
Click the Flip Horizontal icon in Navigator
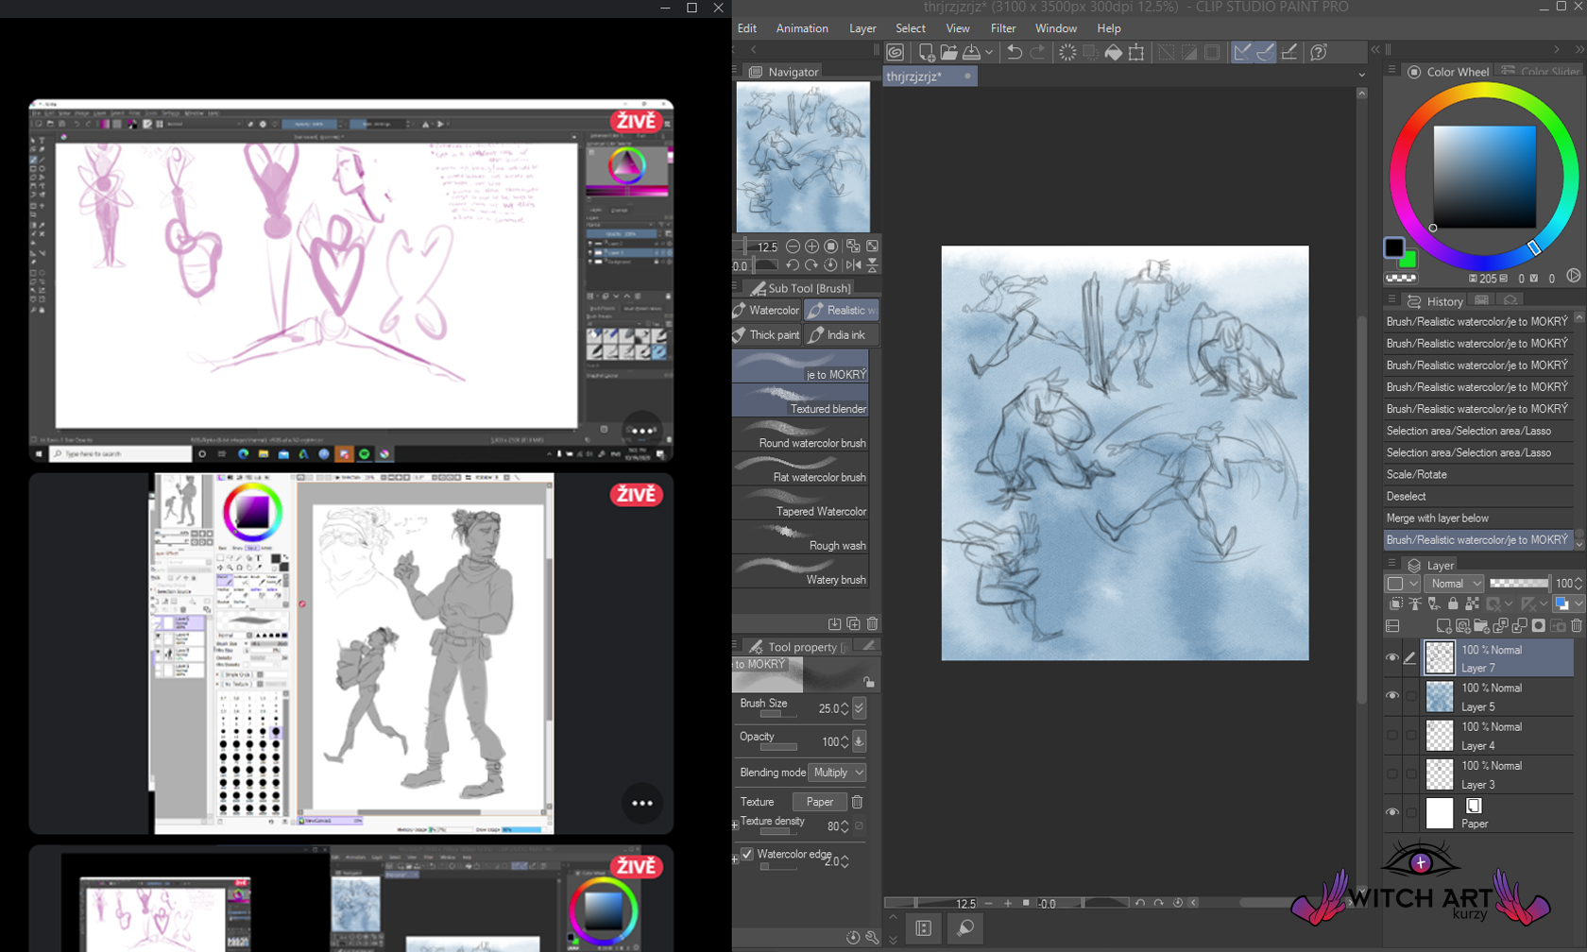tap(853, 265)
